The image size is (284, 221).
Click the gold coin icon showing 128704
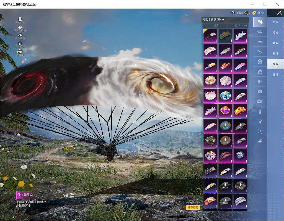[x=254, y=13]
